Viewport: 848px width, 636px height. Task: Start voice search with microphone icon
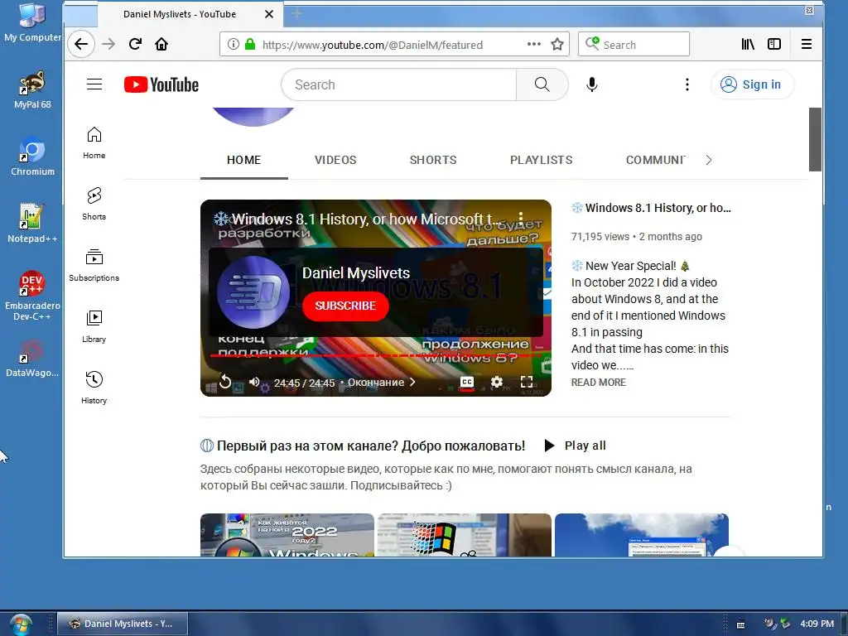[x=591, y=85]
